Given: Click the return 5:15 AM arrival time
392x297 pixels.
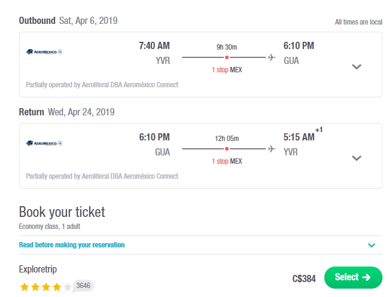Looking at the screenshot, I should (299, 137).
